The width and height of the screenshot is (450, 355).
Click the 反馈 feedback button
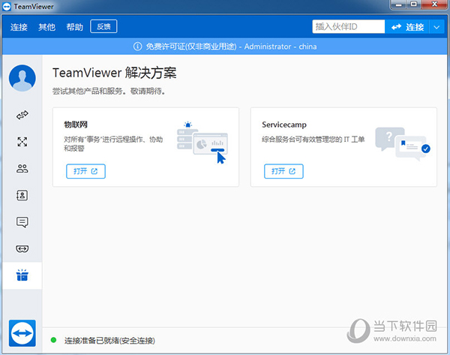pos(103,26)
